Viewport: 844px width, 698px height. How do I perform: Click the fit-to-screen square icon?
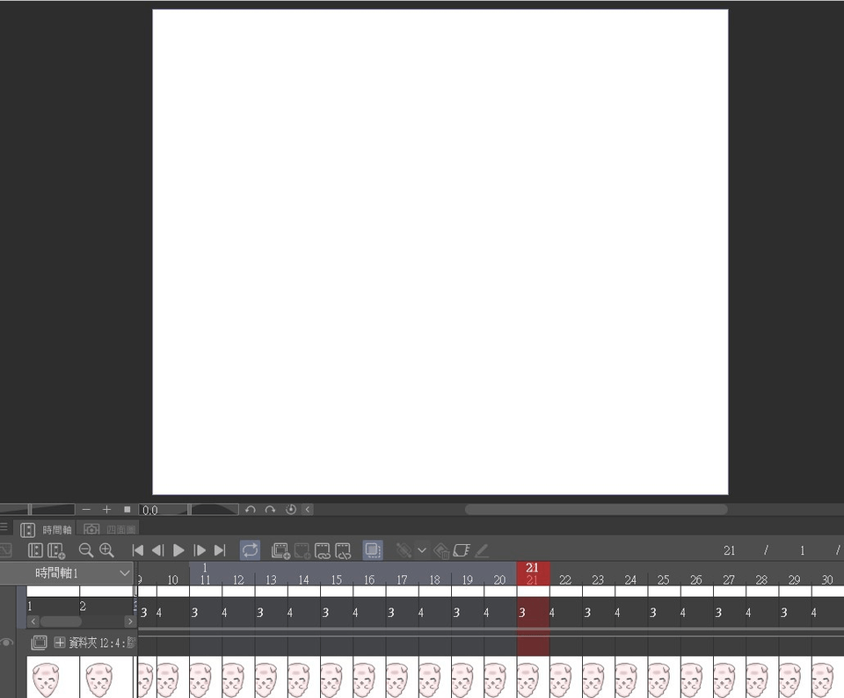tap(127, 509)
